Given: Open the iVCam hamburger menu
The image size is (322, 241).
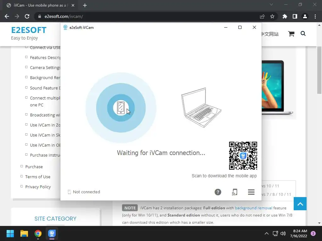Looking at the screenshot, I should pyautogui.click(x=251, y=192).
